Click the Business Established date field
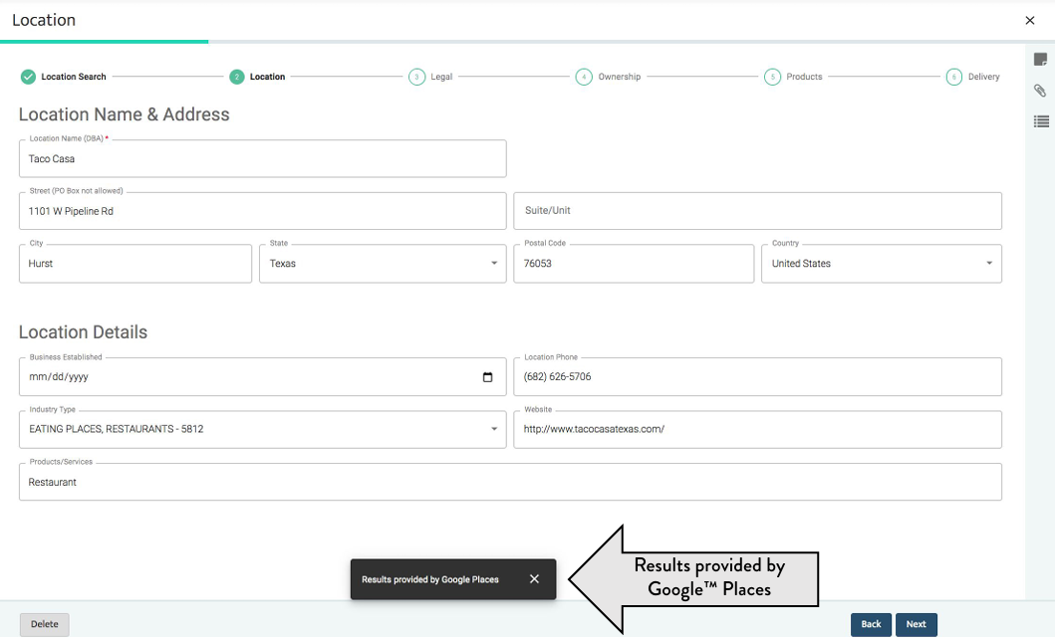 [262, 377]
